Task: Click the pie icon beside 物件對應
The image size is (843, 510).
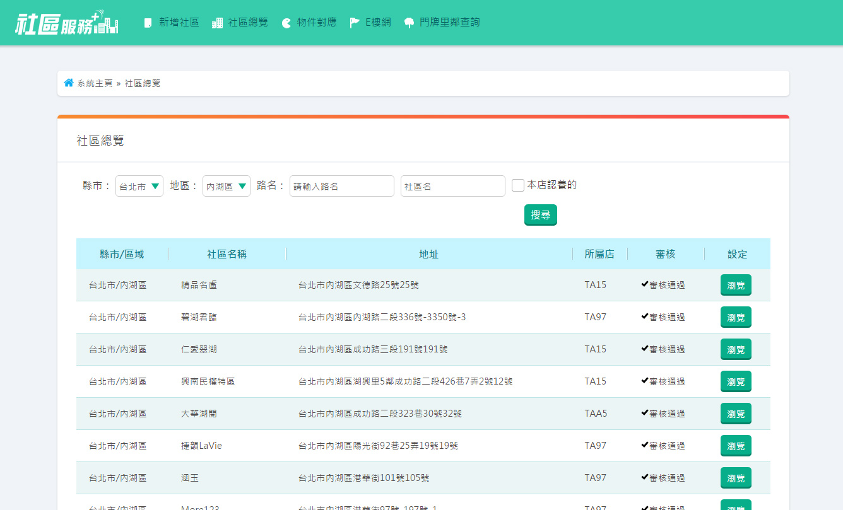Action: (286, 23)
